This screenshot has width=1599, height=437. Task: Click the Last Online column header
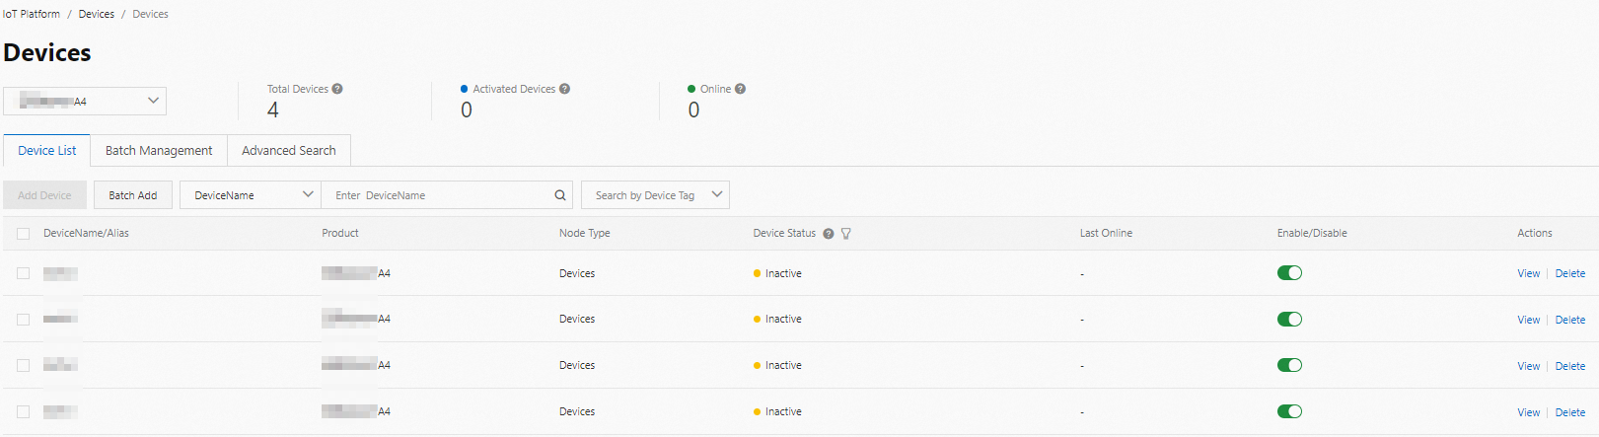point(1106,234)
